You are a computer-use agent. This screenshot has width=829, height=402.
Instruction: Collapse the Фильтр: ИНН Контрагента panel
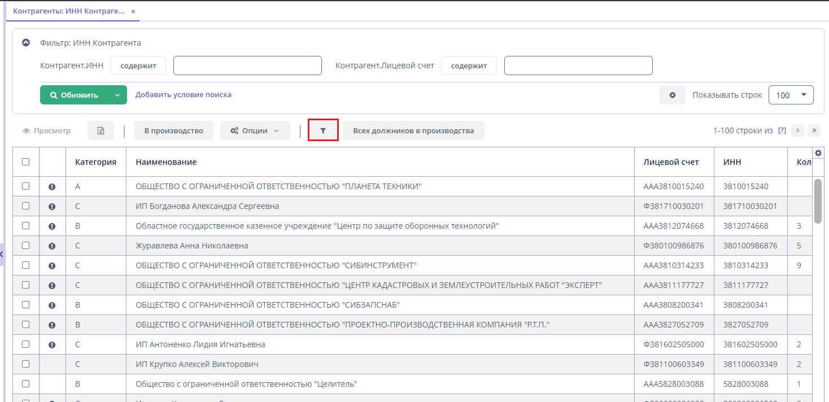coord(25,43)
